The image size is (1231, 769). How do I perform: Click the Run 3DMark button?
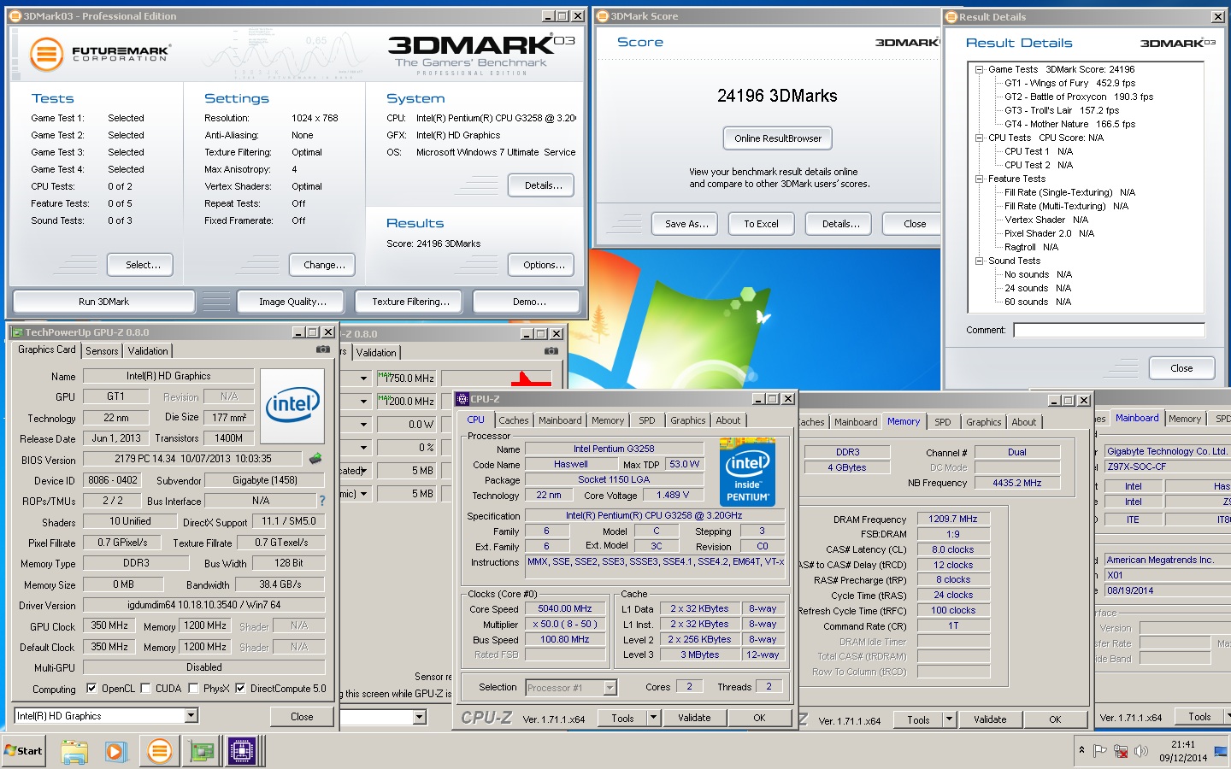click(x=103, y=302)
